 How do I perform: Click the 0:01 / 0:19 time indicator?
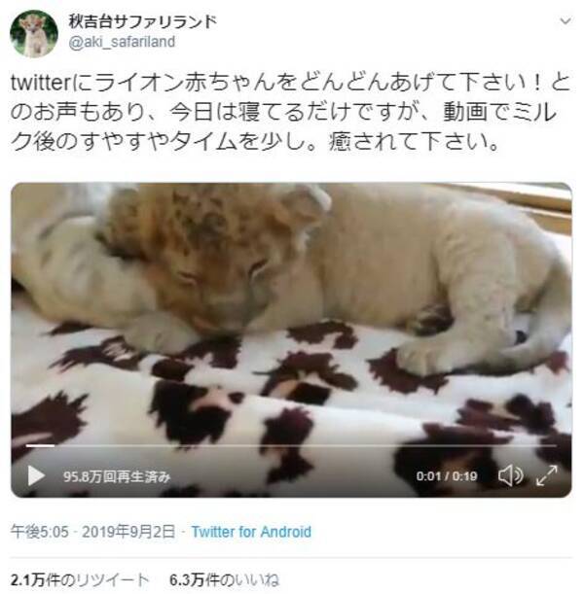click(x=447, y=476)
